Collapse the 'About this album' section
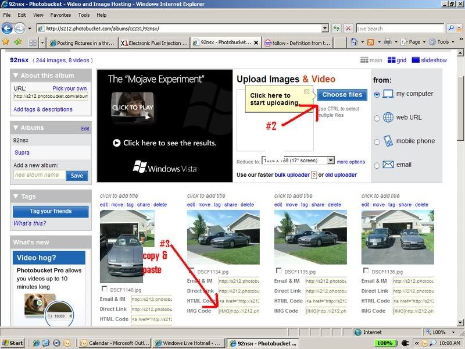This screenshot has width=465, height=349. tap(16, 76)
